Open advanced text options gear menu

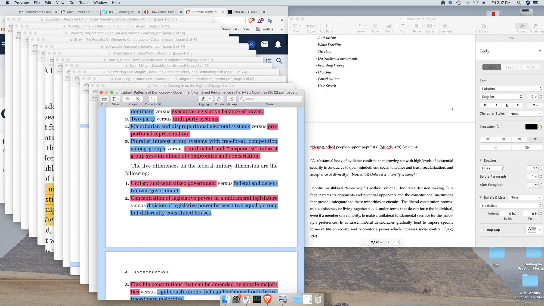(535, 105)
